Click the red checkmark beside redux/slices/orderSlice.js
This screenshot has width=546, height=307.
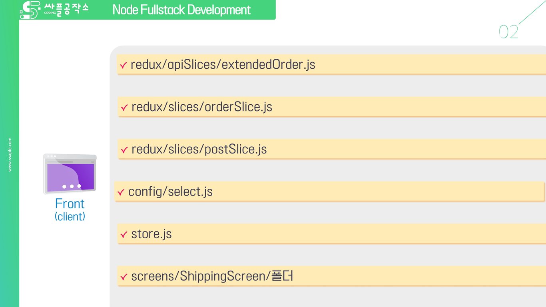coord(124,108)
